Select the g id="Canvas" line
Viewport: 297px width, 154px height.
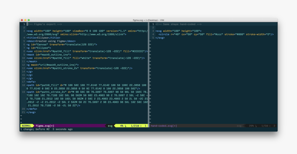[62, 44]
